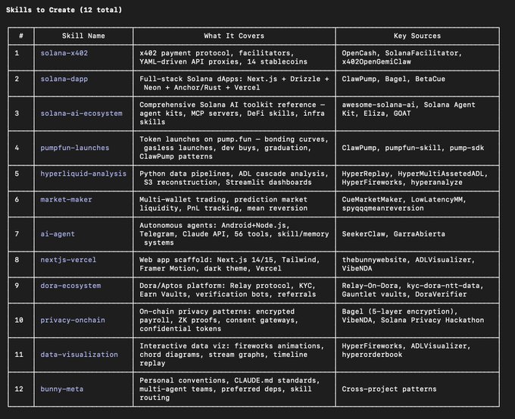This screenshot has width=515, height=419.
Task: Click the "What It Covers" column header
Action: pos(236,36)
